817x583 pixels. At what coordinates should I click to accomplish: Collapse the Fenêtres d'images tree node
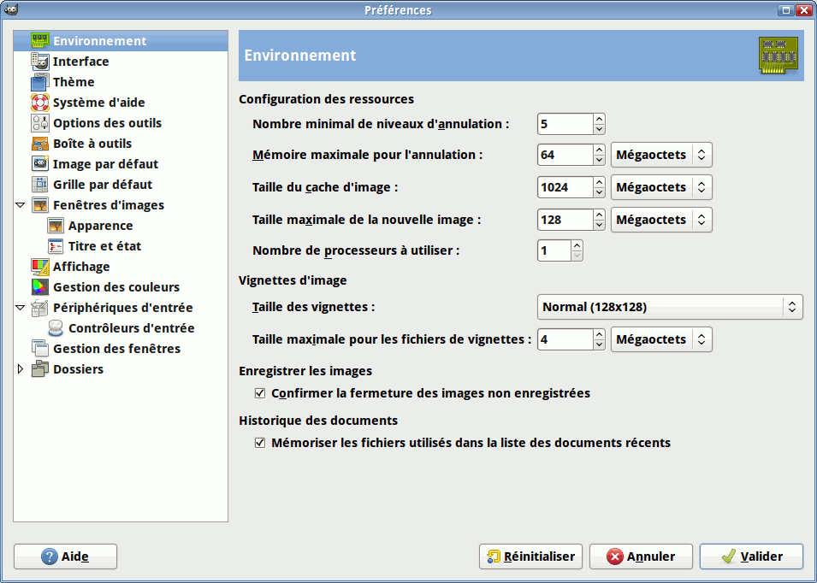tap(21, 205)
